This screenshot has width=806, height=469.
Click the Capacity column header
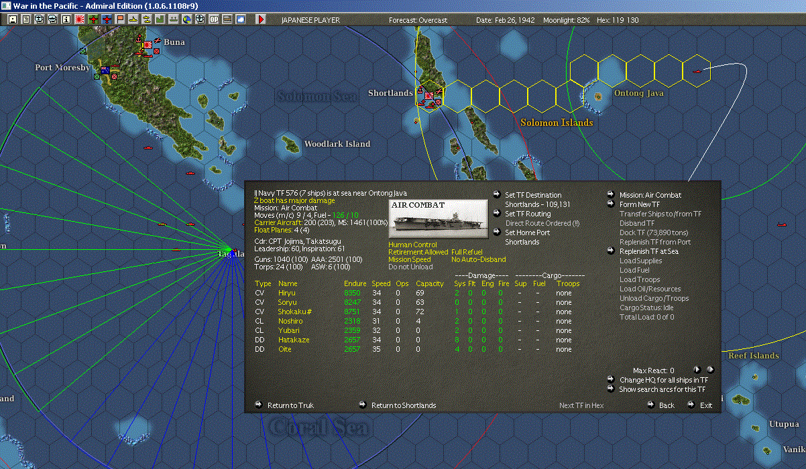pyautogui.click(x=430, y=284)
